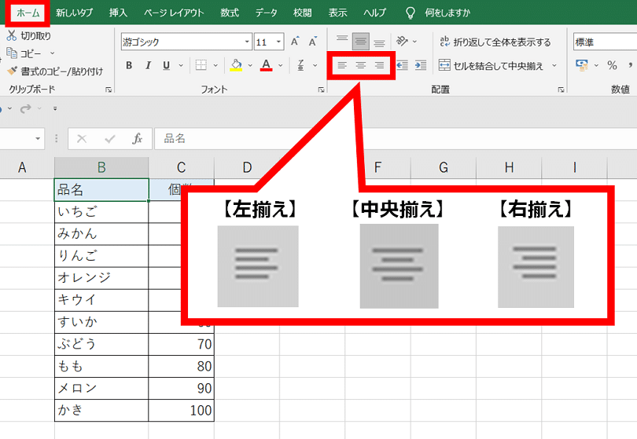Open the データ ribbon tab

pyautogui.click(x=267, y=13)
